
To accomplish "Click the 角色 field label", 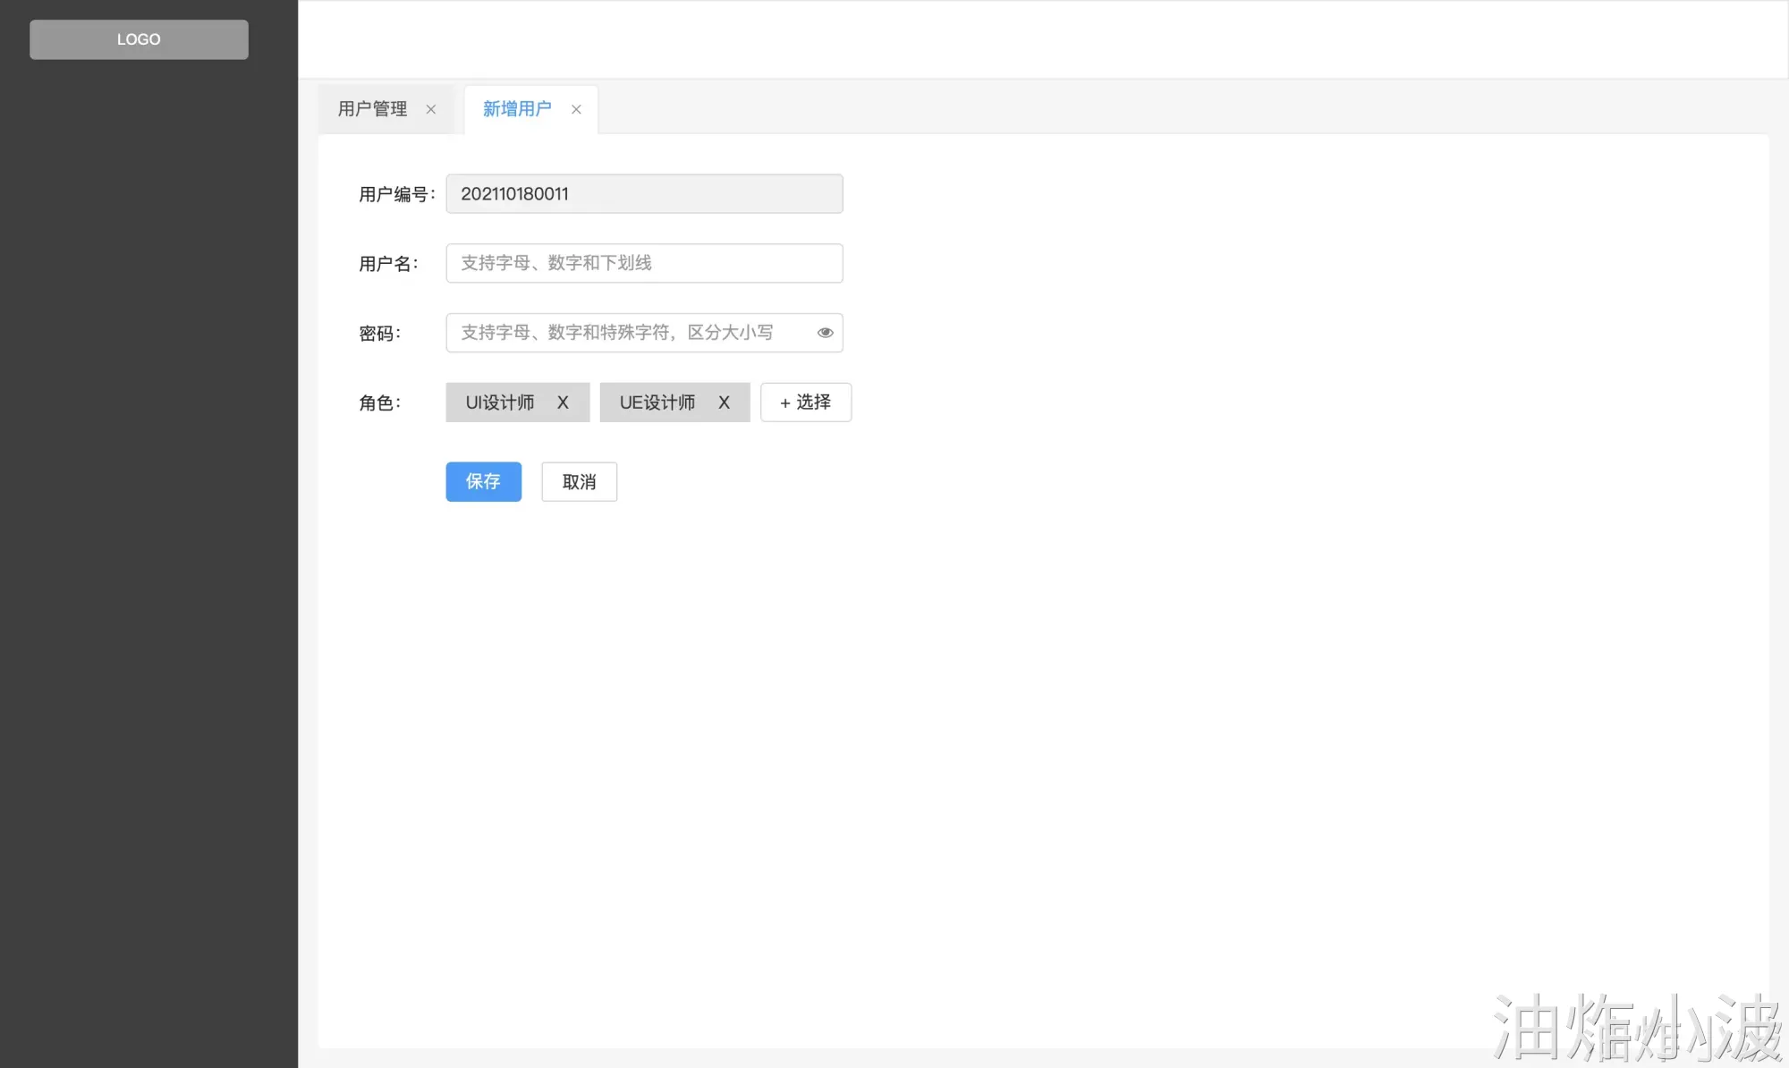I will click(x=379, y=403).
